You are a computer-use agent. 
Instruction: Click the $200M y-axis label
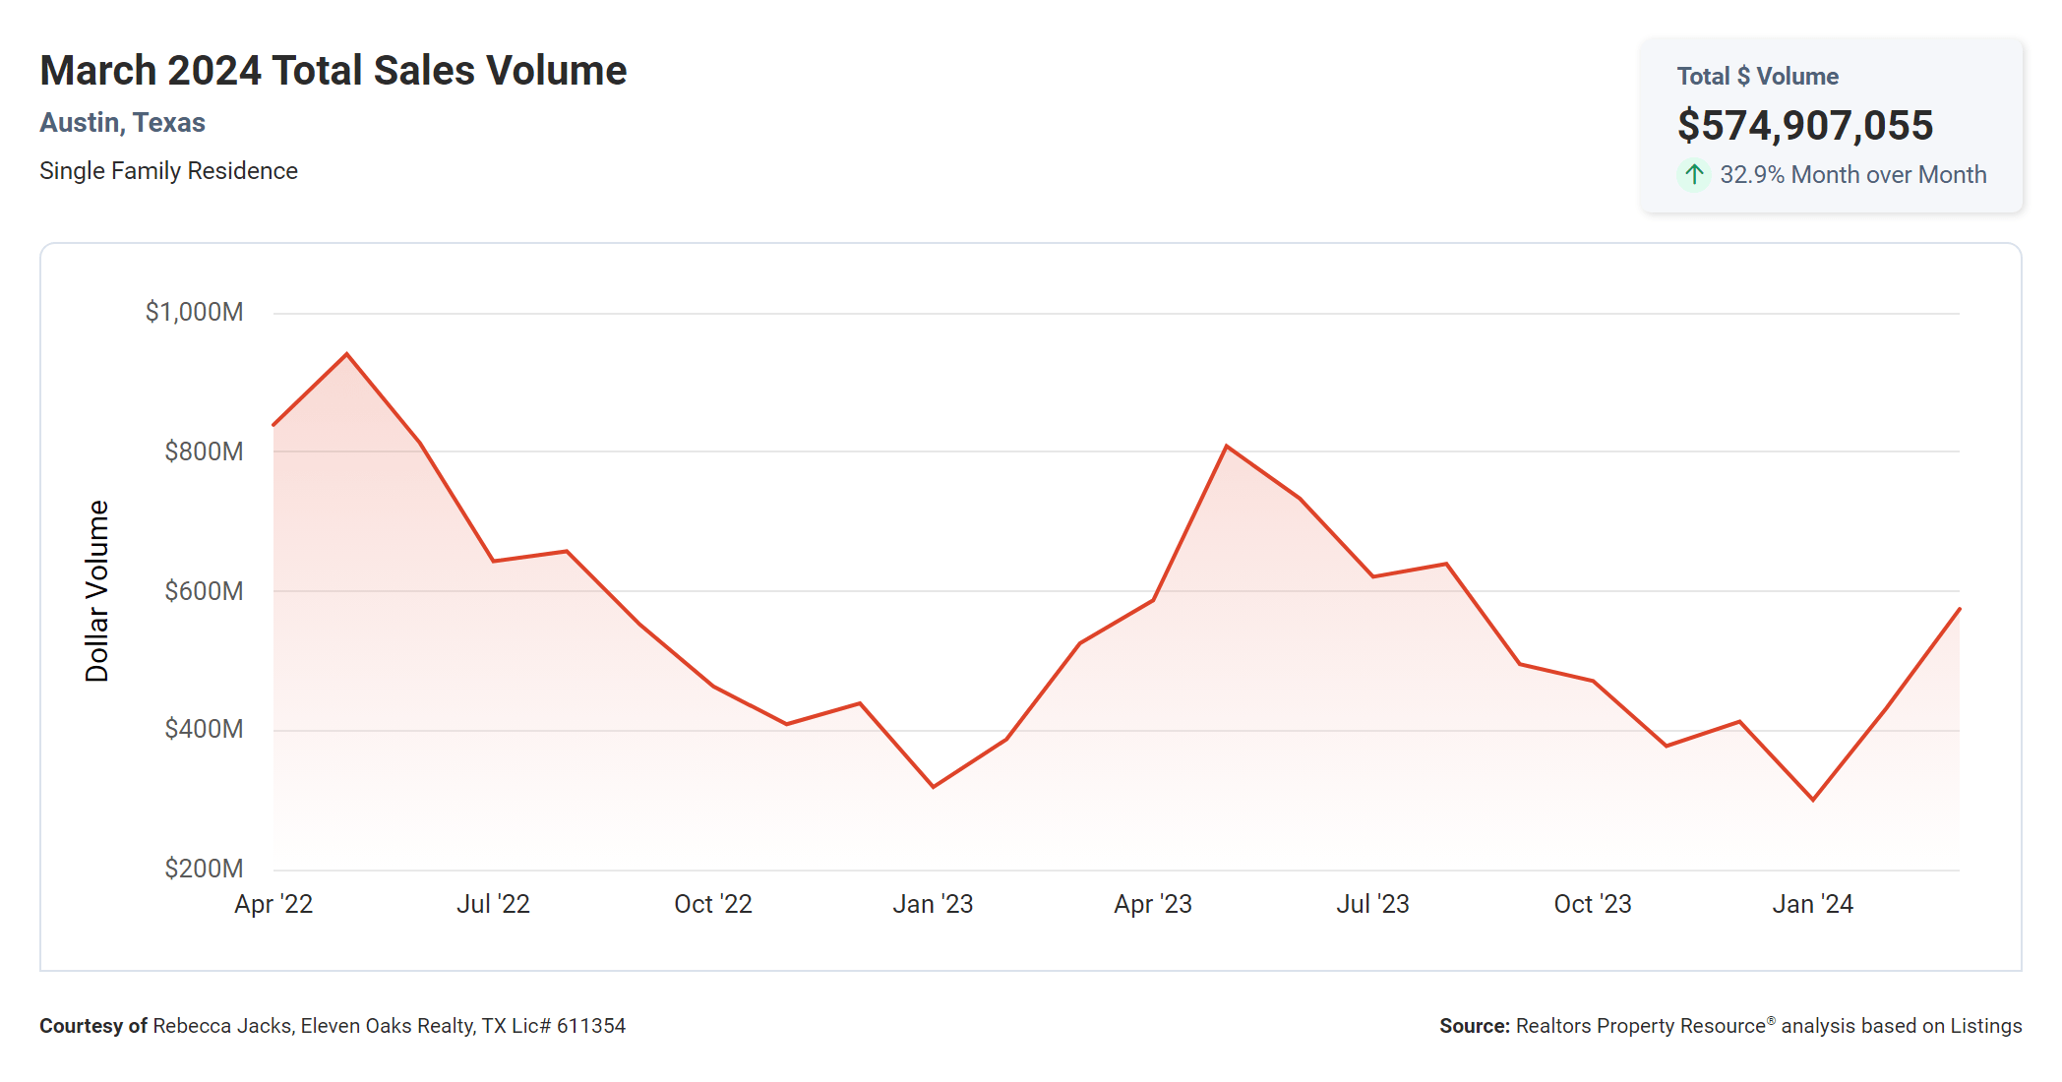coord(204,869)
